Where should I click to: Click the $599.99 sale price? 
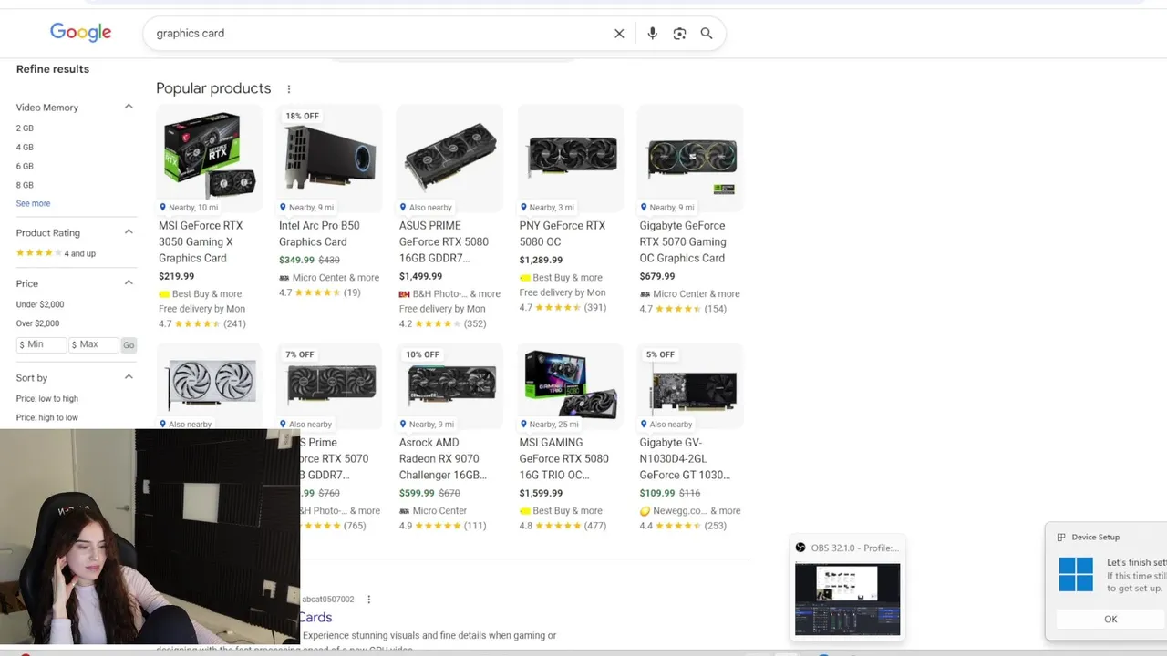tap(417, 494)
